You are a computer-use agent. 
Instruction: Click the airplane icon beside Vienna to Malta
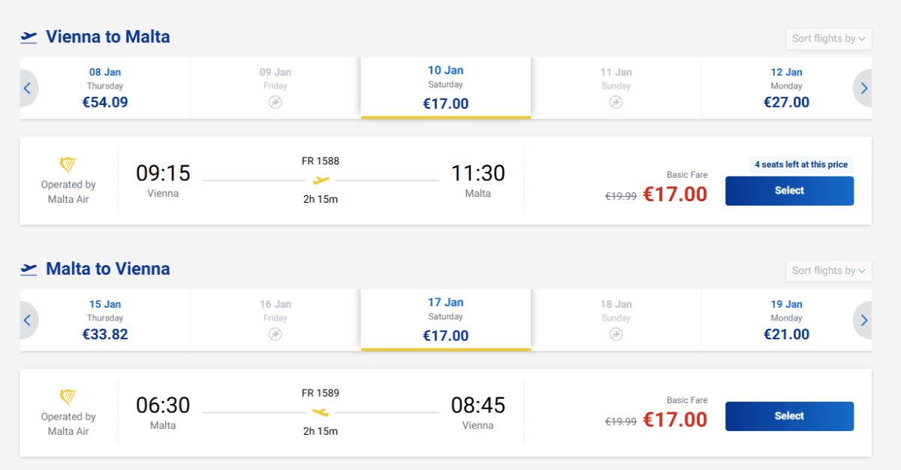(x=29, y=37)
